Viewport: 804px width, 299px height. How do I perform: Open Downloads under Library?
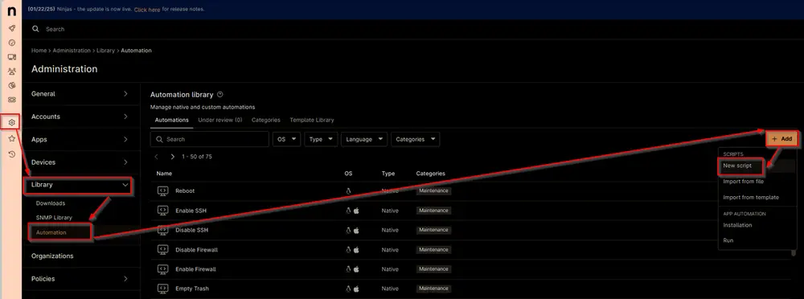point(50,203)
